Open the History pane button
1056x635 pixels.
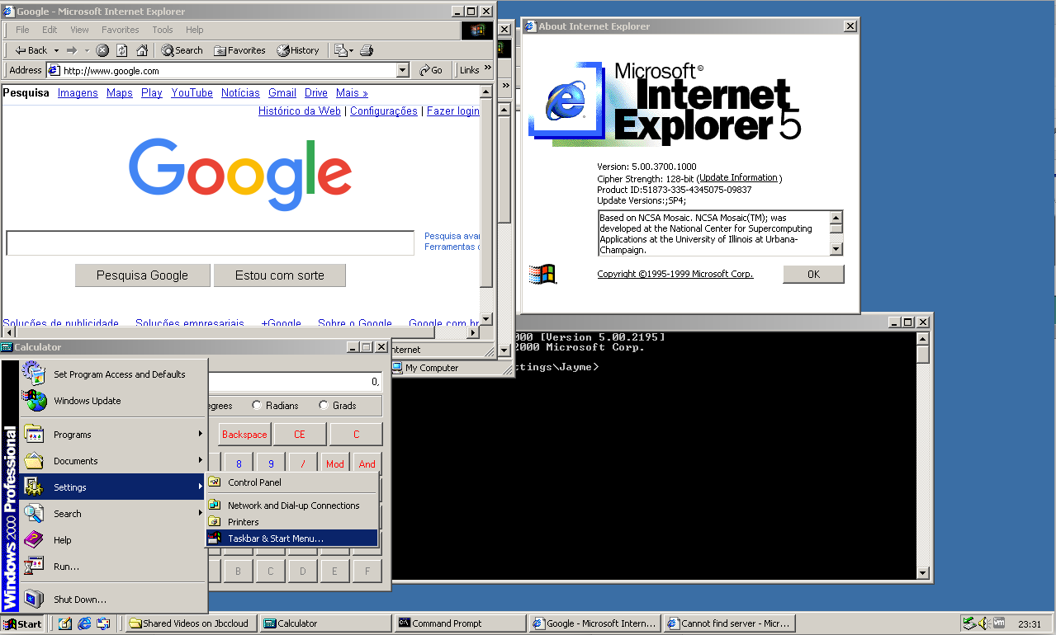pyautogui.click(x=298, y=50)
